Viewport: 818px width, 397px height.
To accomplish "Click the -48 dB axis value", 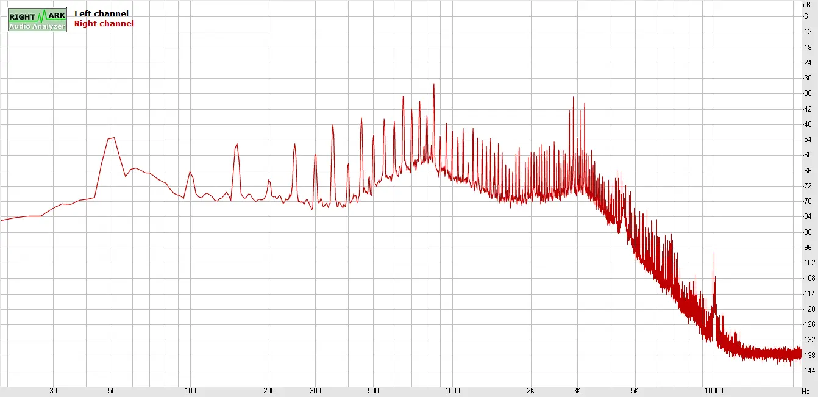I will tap(806, 124).
